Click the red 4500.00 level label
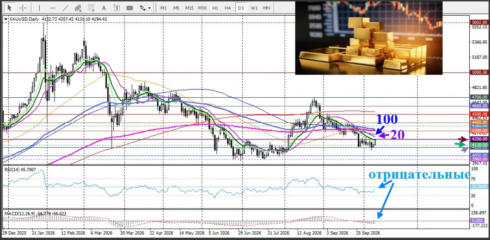Image resolution: width=490 pixels, height=240 pixels. pyautogui.click(x=479, y=114)
